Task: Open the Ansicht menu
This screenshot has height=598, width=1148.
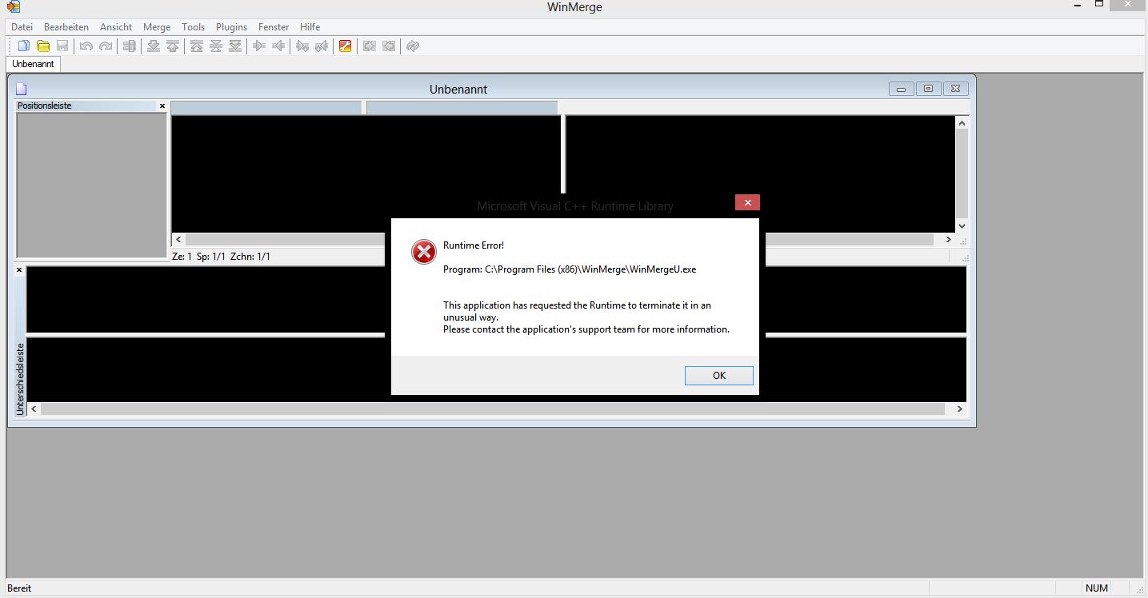Action: pyautogui.click(x=116, y=27)
